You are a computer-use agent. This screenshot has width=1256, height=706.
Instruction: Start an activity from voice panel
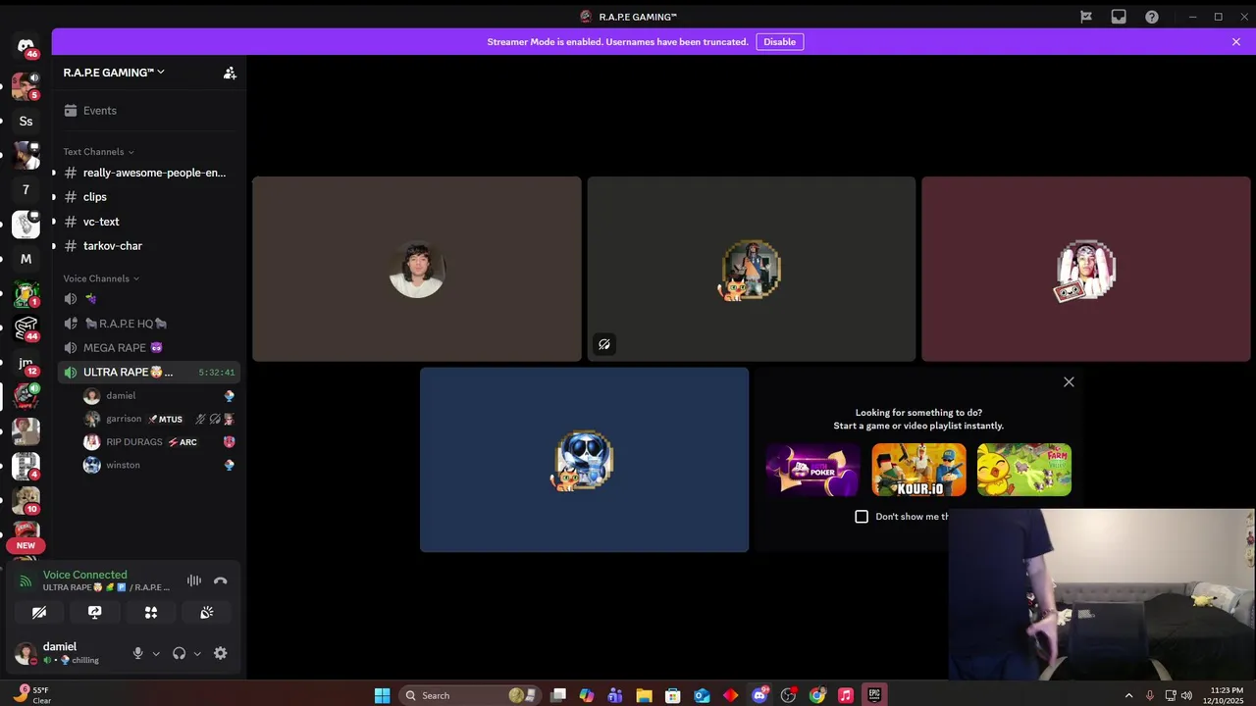coord(151,612)
